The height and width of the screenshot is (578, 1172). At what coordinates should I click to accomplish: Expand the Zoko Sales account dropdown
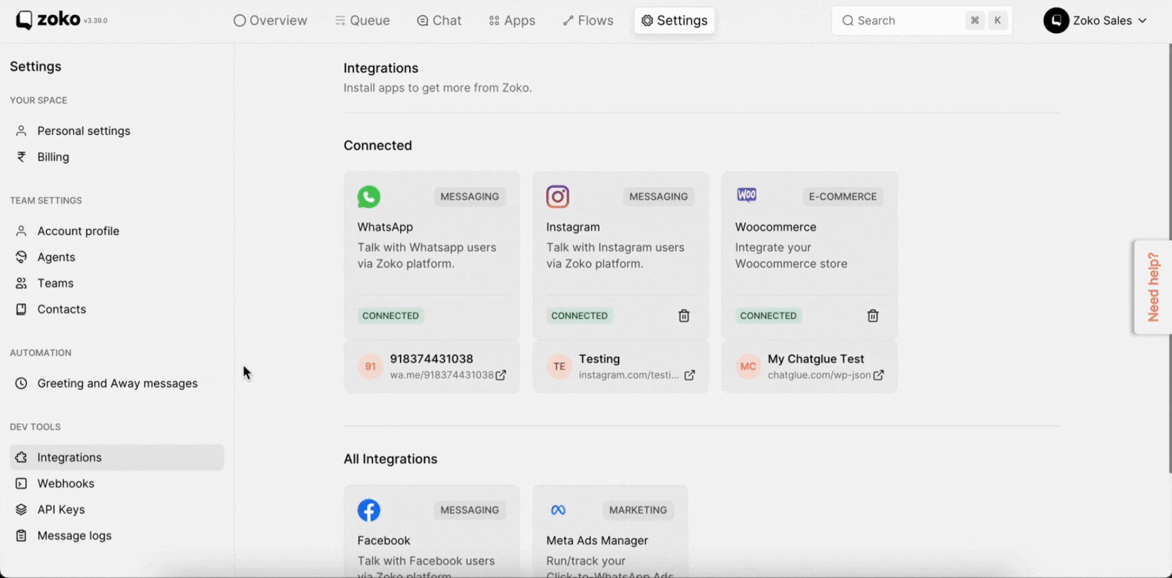1096,21
